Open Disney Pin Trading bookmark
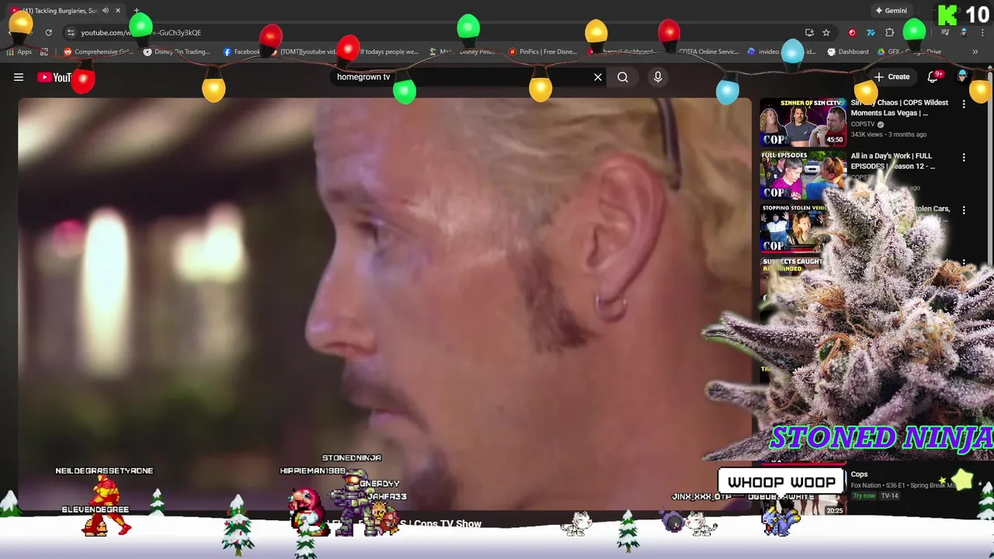Screen dimensions: 994x559 (x=177, y=52)
